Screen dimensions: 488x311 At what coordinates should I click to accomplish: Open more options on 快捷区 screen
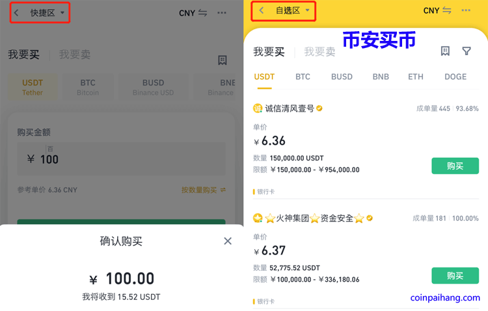(x=222, y=13)
